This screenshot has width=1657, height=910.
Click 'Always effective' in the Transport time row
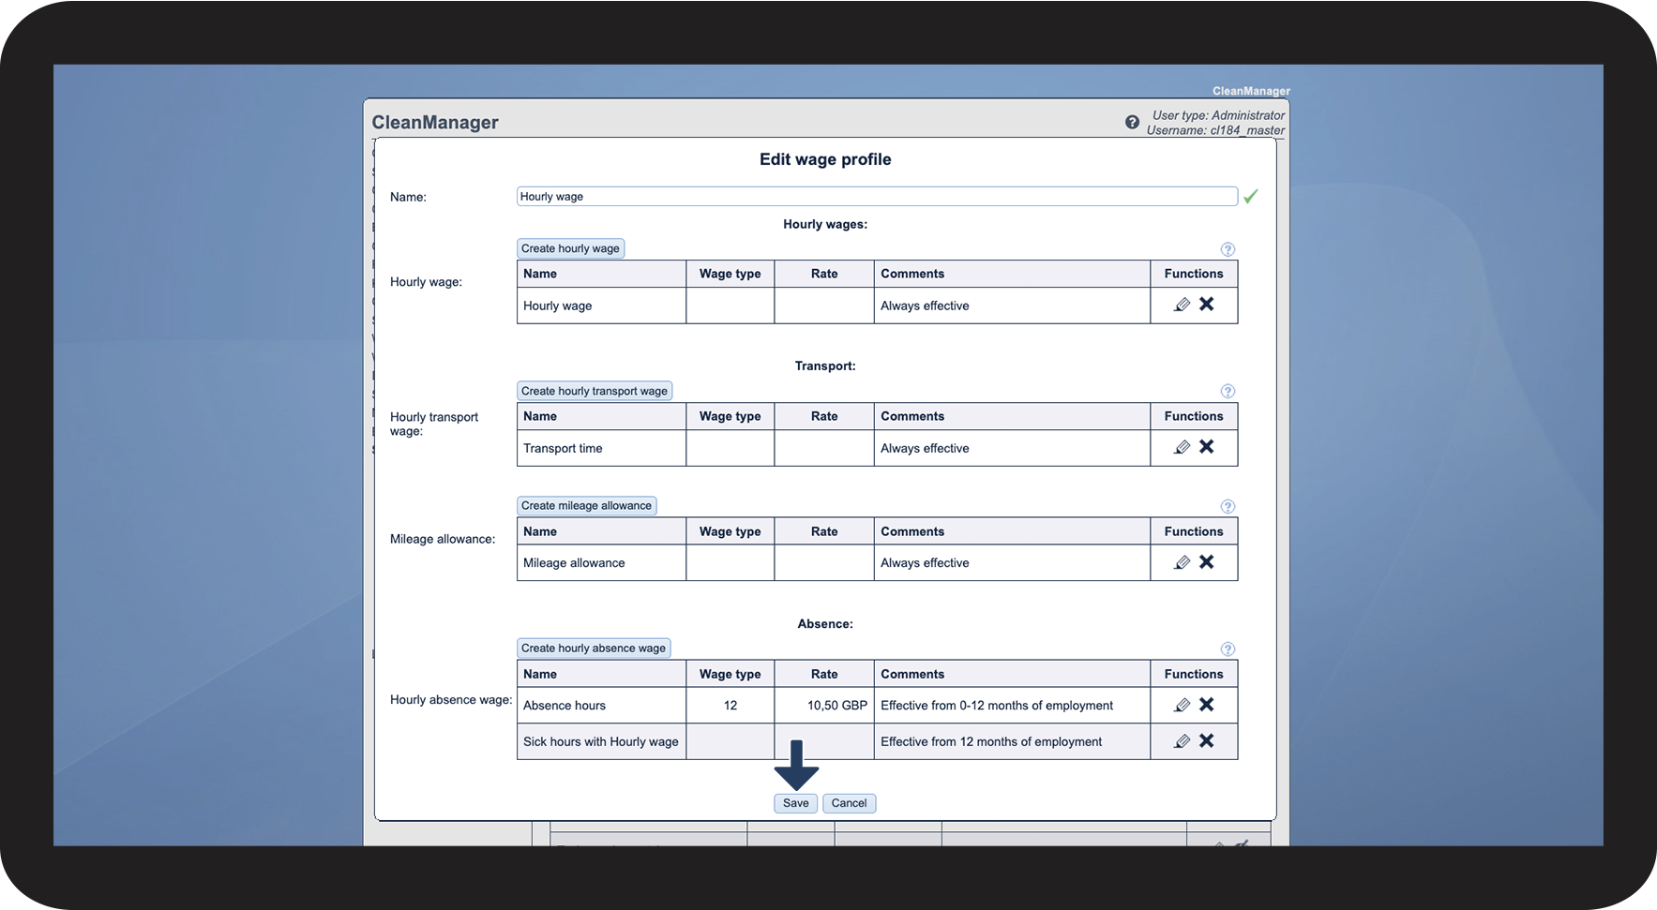coord(925,448)
